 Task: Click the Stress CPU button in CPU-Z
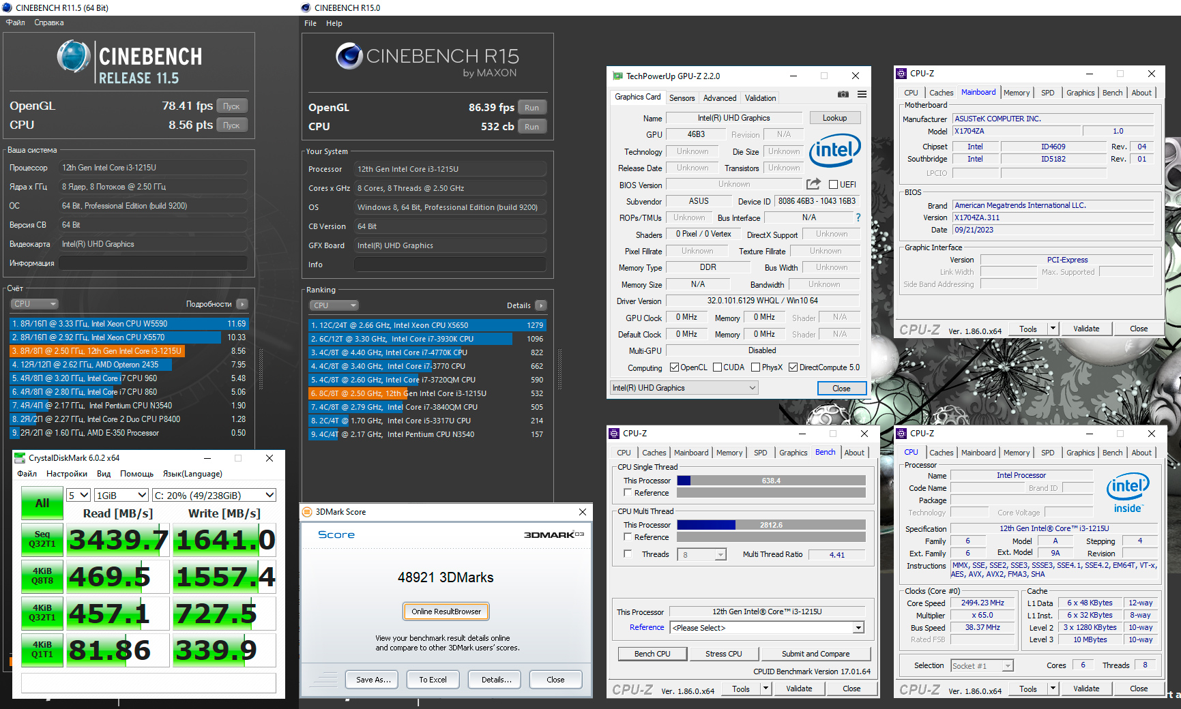click(724, 653)
